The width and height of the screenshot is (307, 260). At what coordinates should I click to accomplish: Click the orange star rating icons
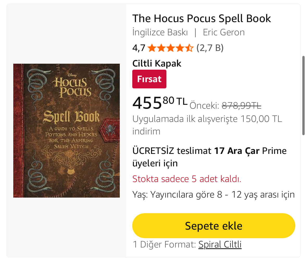click(170, 48)
